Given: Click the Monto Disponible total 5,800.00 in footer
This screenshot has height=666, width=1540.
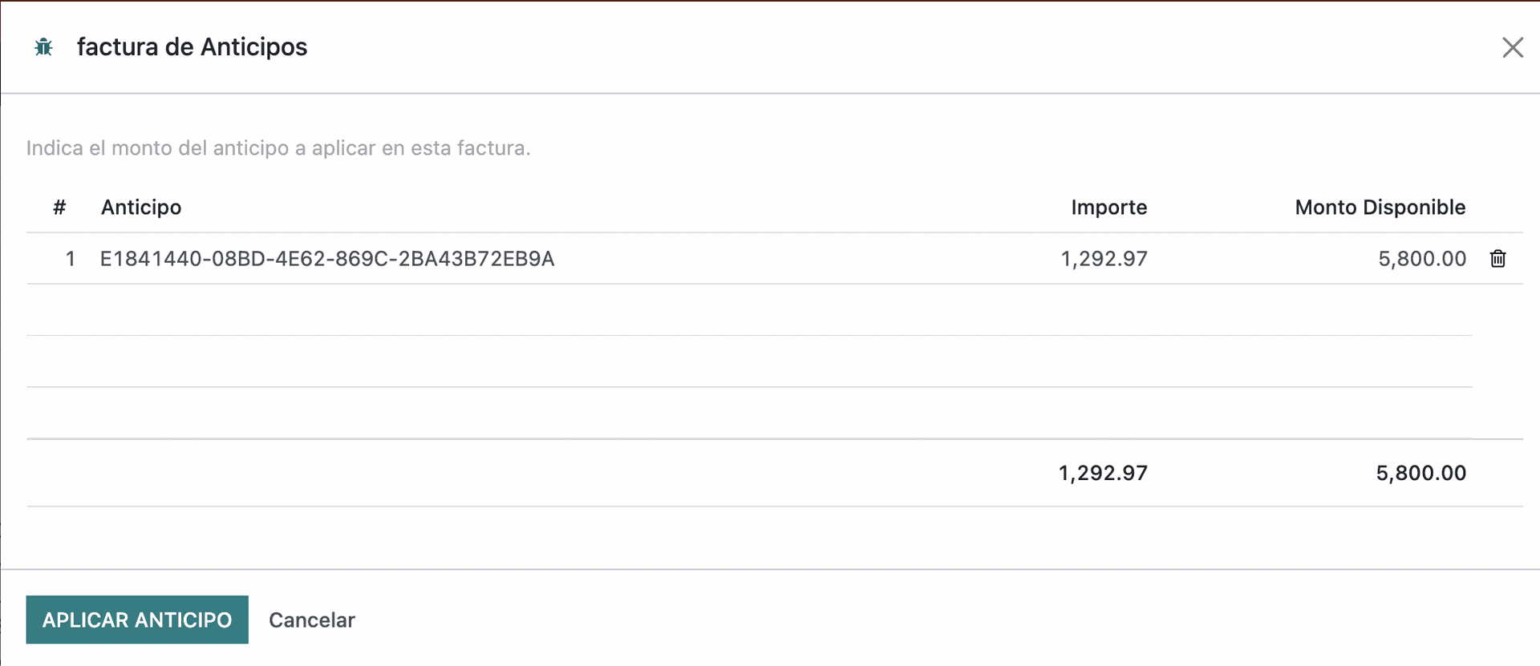Looking at the screenshot, I should pyautogui.click(x=1420, y=473).
